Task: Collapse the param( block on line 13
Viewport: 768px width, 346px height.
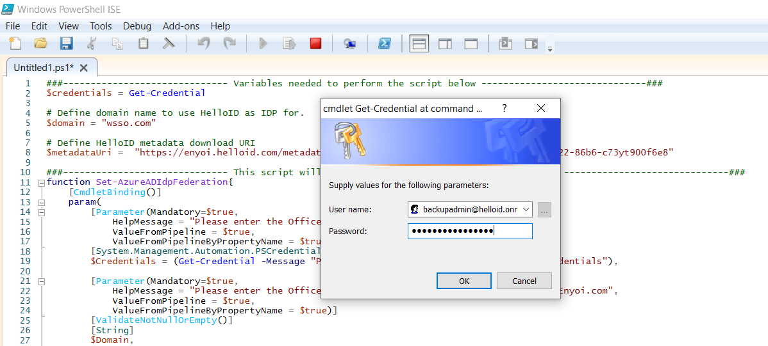Action: point(41,202)
